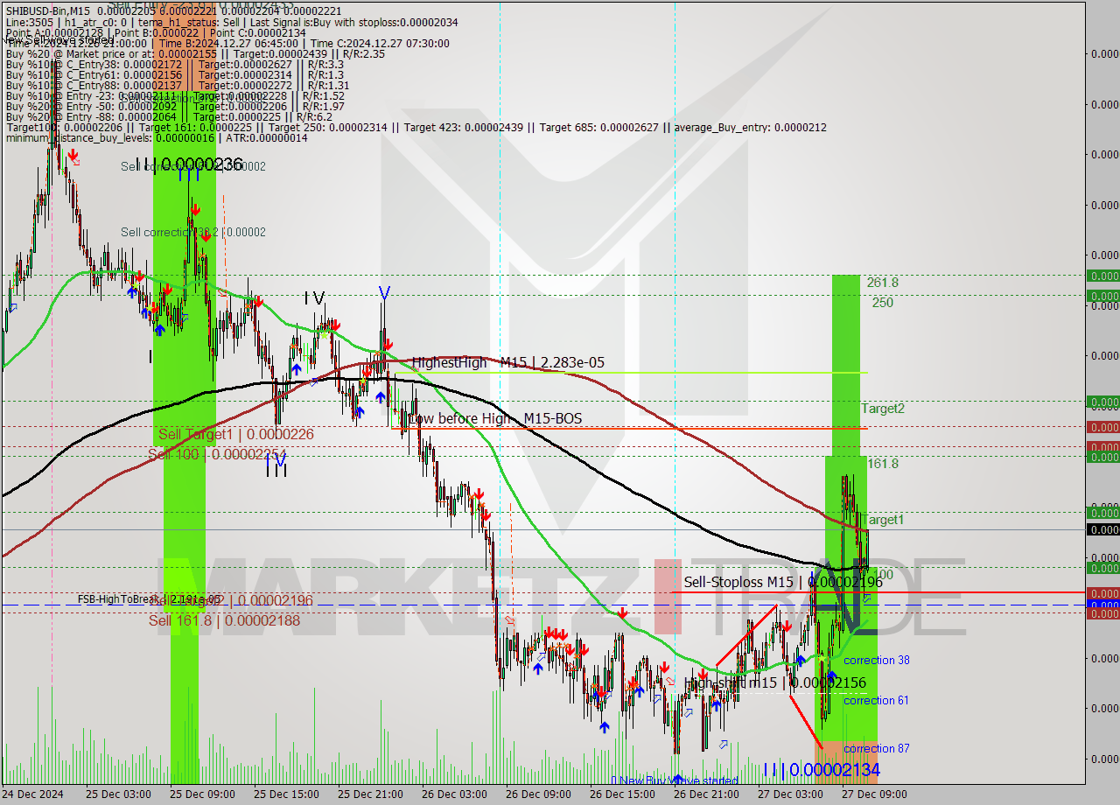Select the '24 Dec 2024' date on the time axis
Viewport: 1120px width, 805px height.
pos(31,794)
